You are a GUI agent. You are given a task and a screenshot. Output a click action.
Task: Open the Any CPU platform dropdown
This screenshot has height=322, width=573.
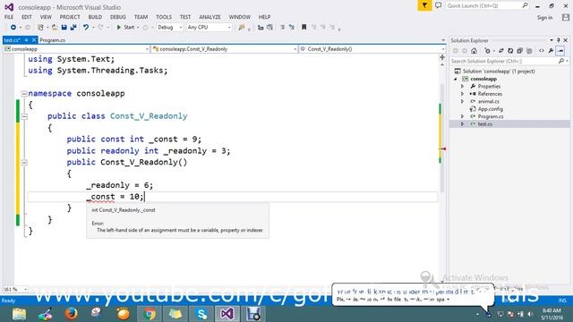(x=209, y=28)
